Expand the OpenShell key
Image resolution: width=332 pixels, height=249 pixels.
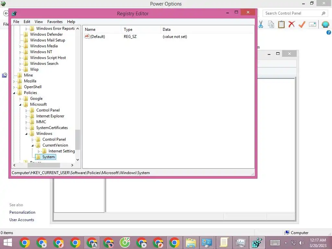pyautogui.click(x=14, y=87)
